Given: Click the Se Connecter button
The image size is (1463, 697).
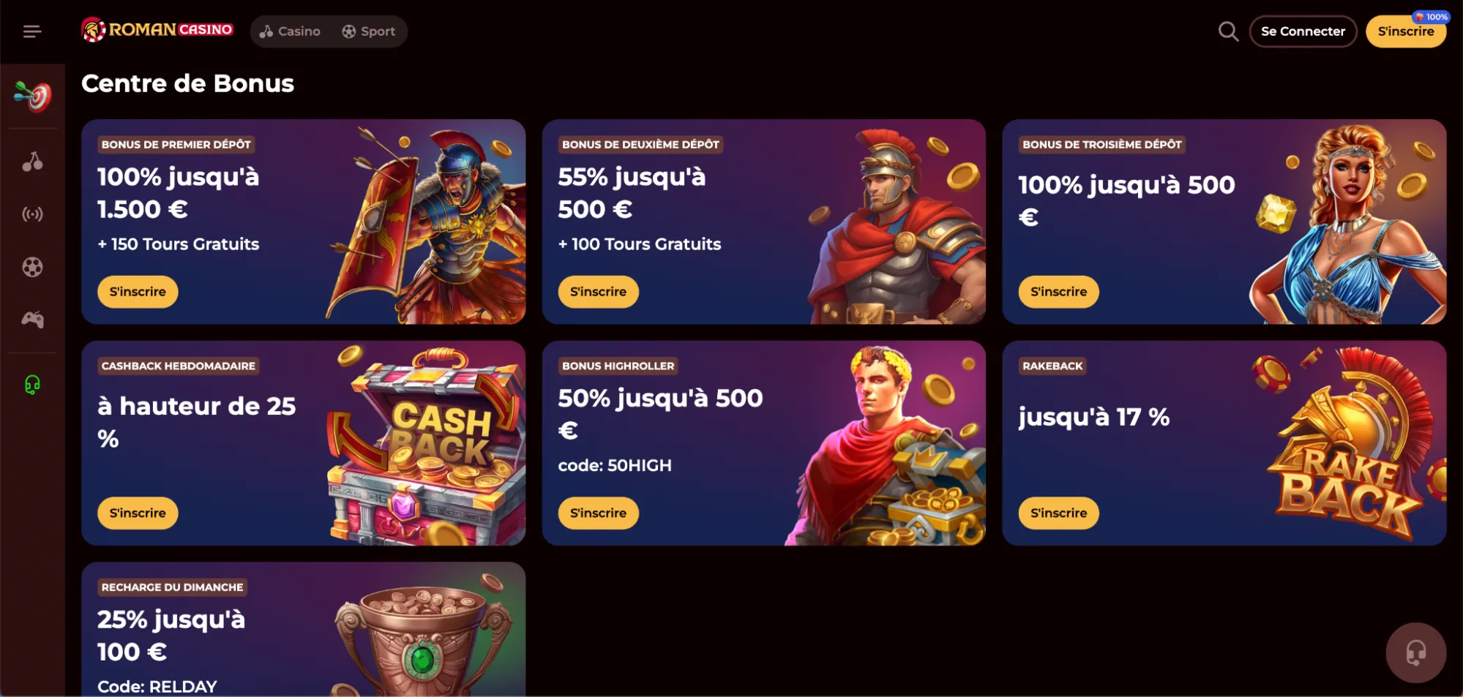Looking at the screenshot, I should (x=1303, y=31).
